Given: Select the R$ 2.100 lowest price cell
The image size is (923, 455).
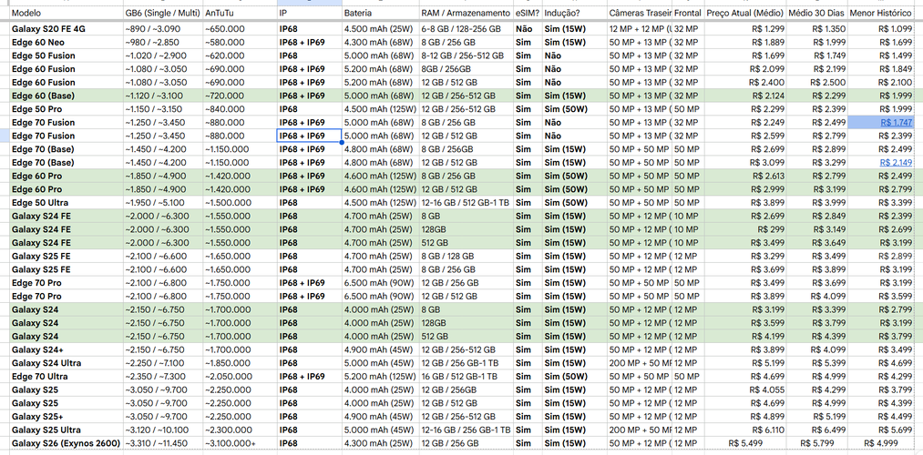Looking at the screenshot, I should [881, 82].
